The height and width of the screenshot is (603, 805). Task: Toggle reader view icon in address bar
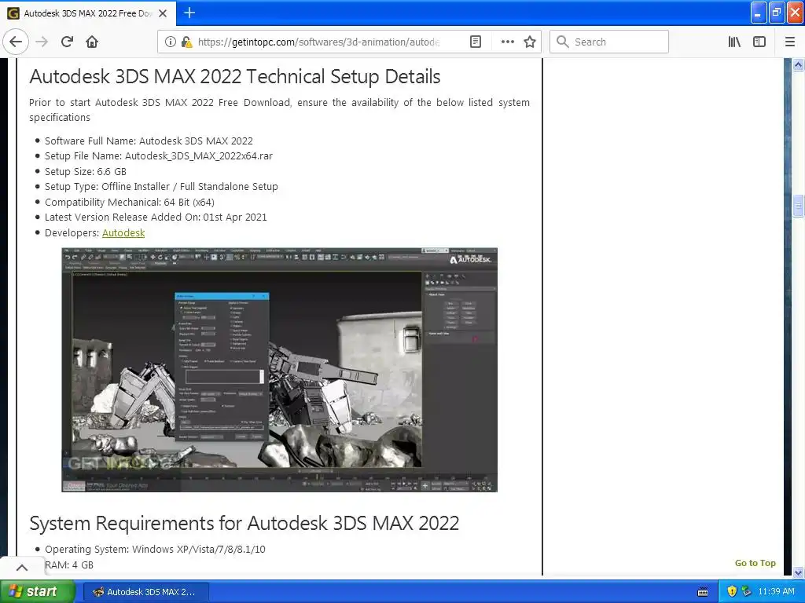tap(476, 42)
